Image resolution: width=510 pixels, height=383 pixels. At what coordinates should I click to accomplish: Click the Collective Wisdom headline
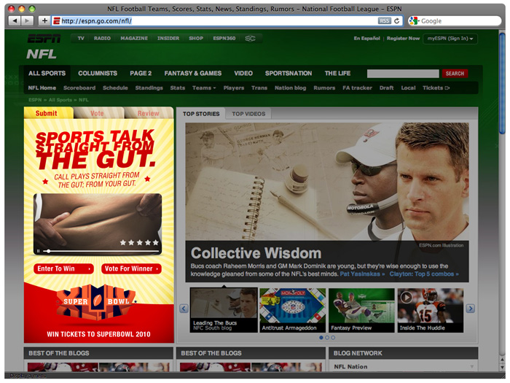coord(256,253)
